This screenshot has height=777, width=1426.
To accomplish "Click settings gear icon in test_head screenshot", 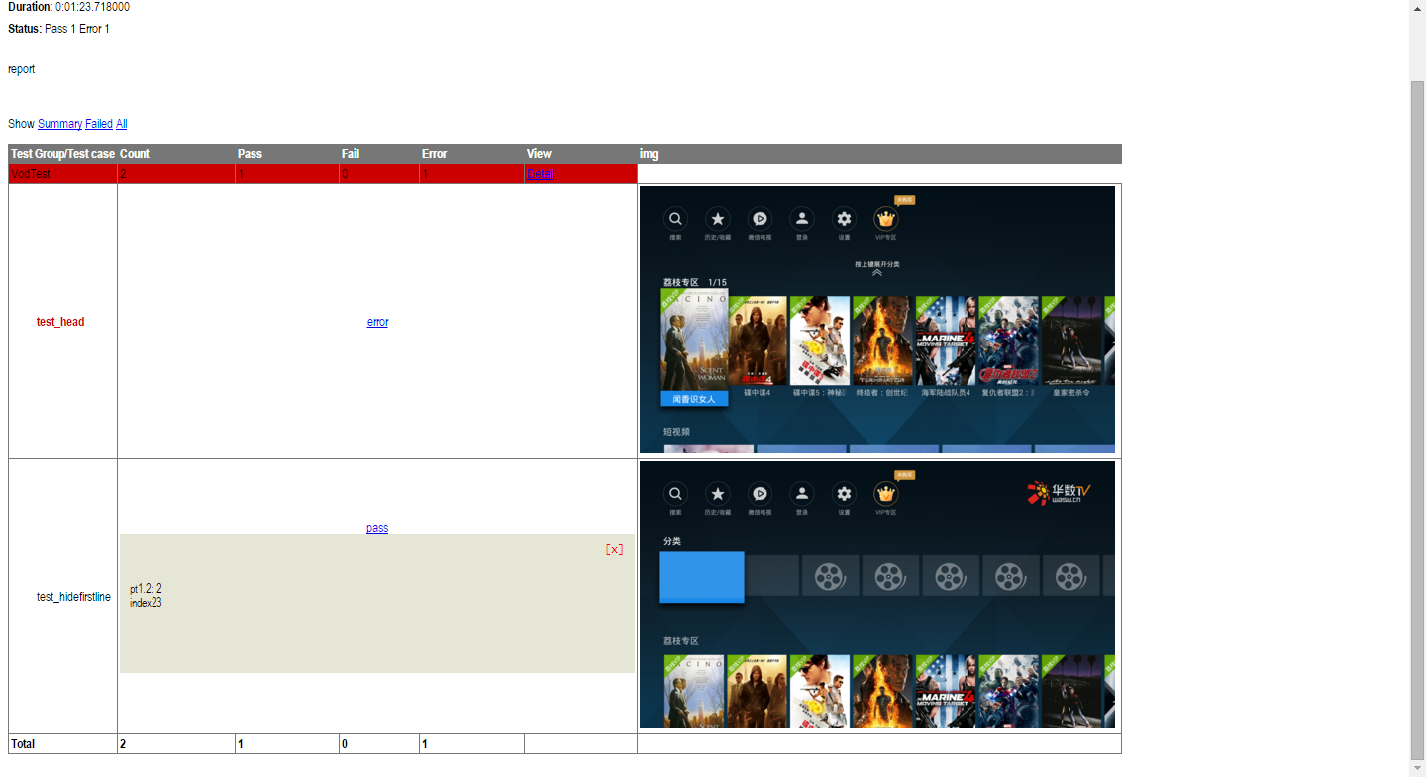I will pyautogui.click(x=844, y=219).
